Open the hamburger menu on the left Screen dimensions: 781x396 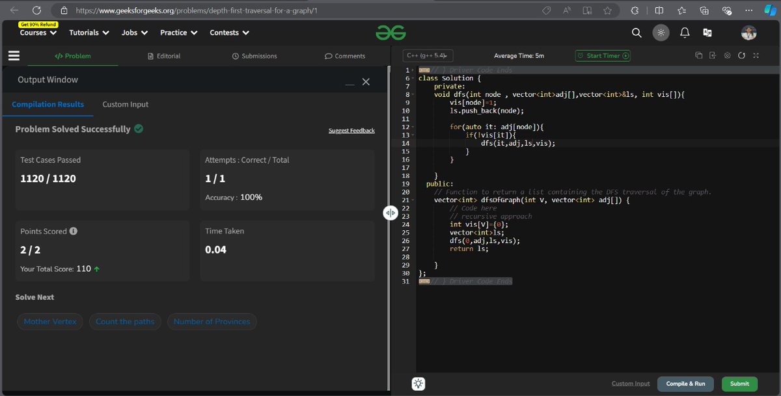(14, 55)
